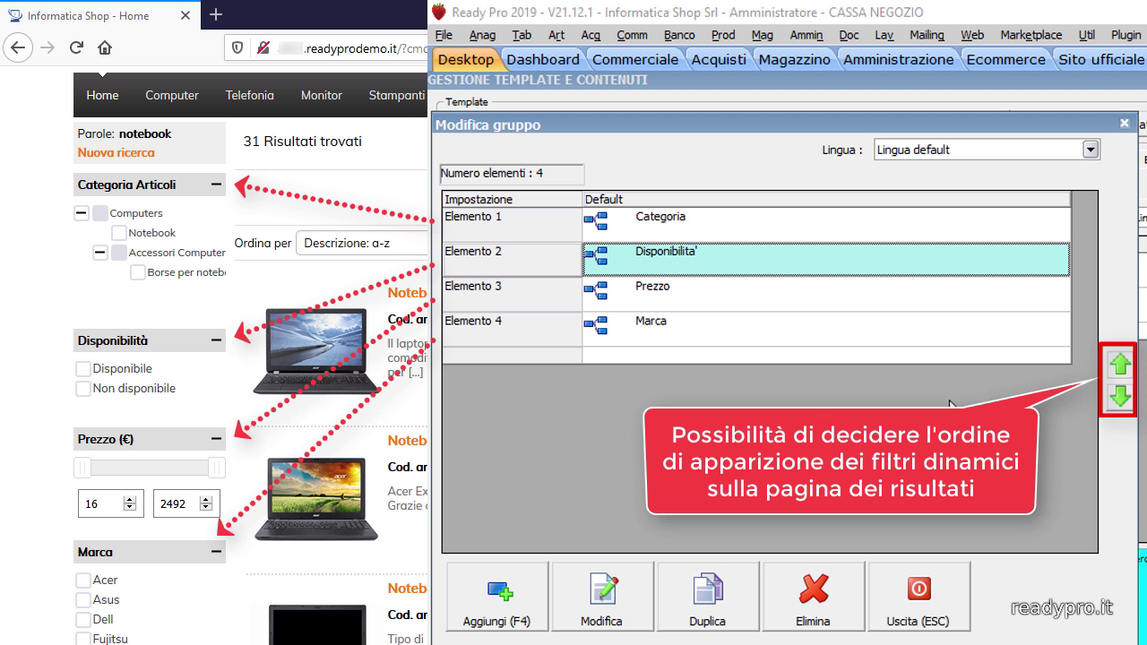Image resolution: width=1147 pixels, height=645 pixels.
Task: Switch to the Magazzino tab
Action: coord(795,59)
